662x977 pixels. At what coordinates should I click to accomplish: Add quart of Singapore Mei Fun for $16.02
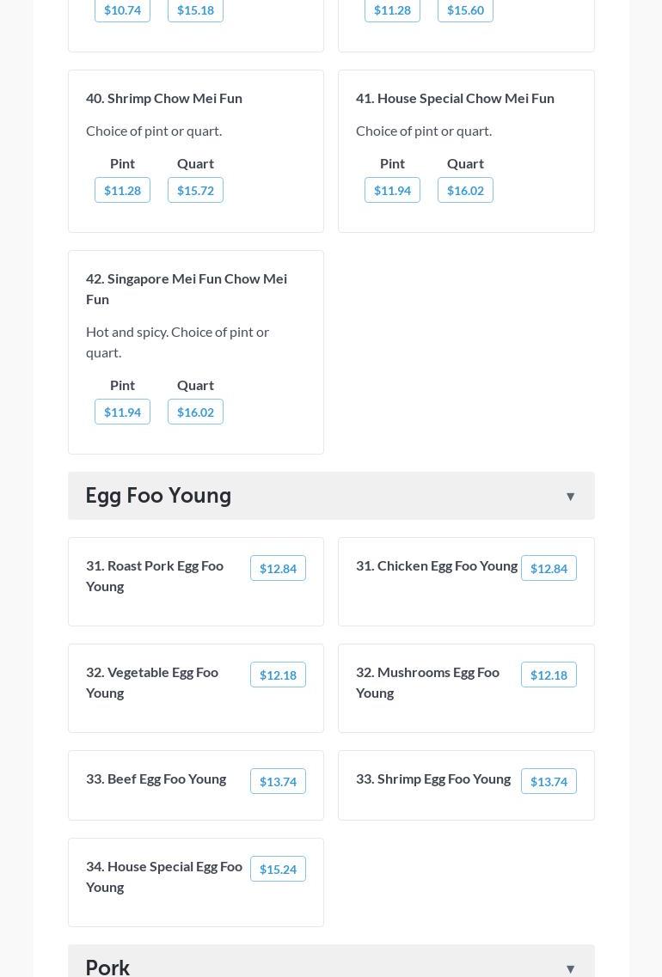coord(195,412)
